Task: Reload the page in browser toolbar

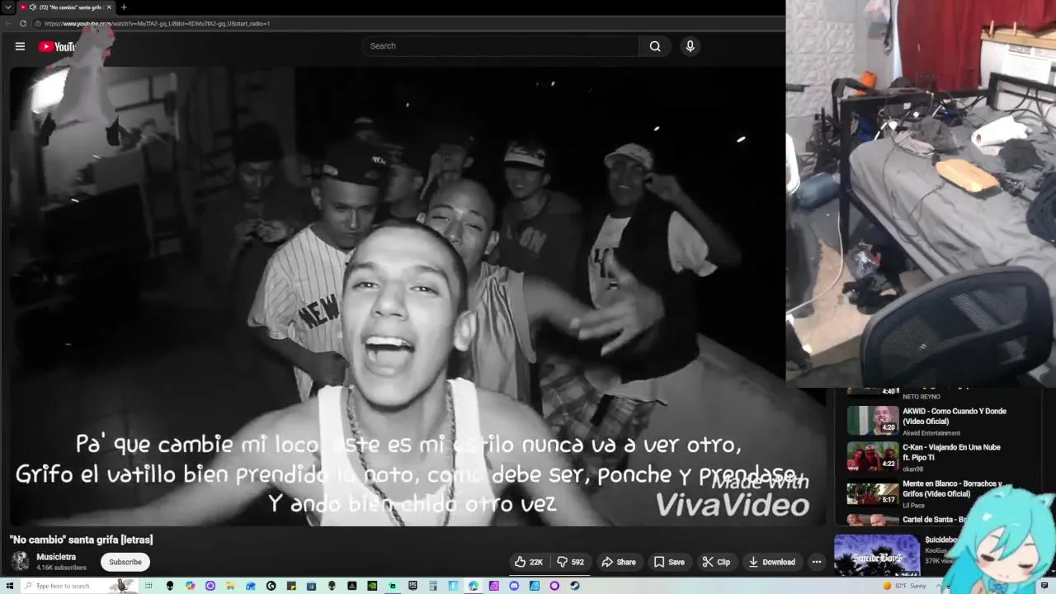Action: 23,23
